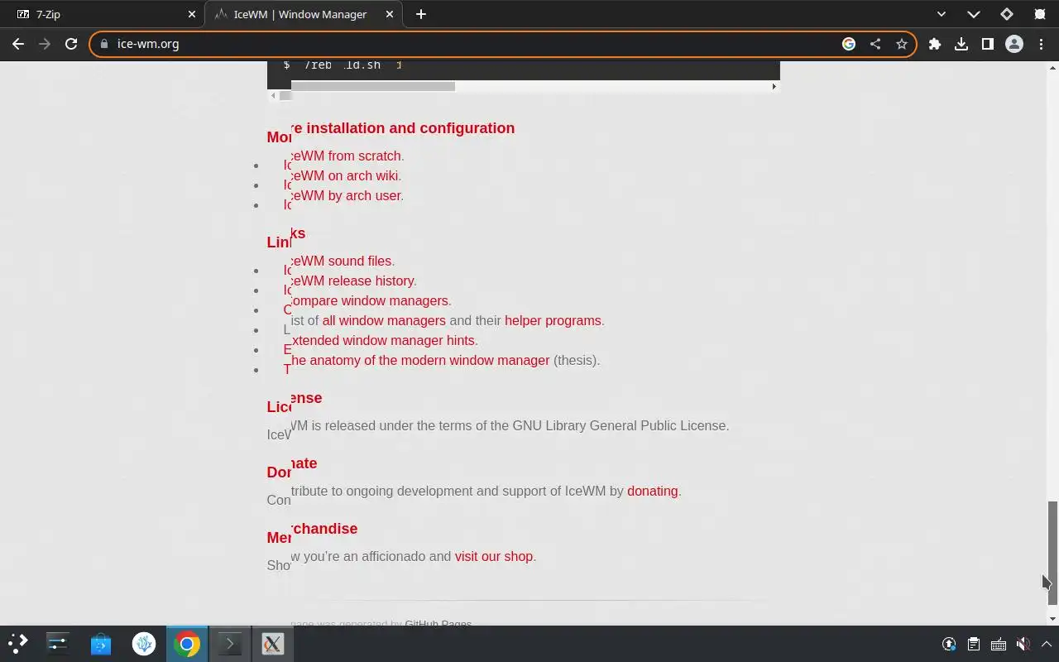Click the muted volume tray icon
This screenshot has height=662, width=1059.
tap(1023, 644)
